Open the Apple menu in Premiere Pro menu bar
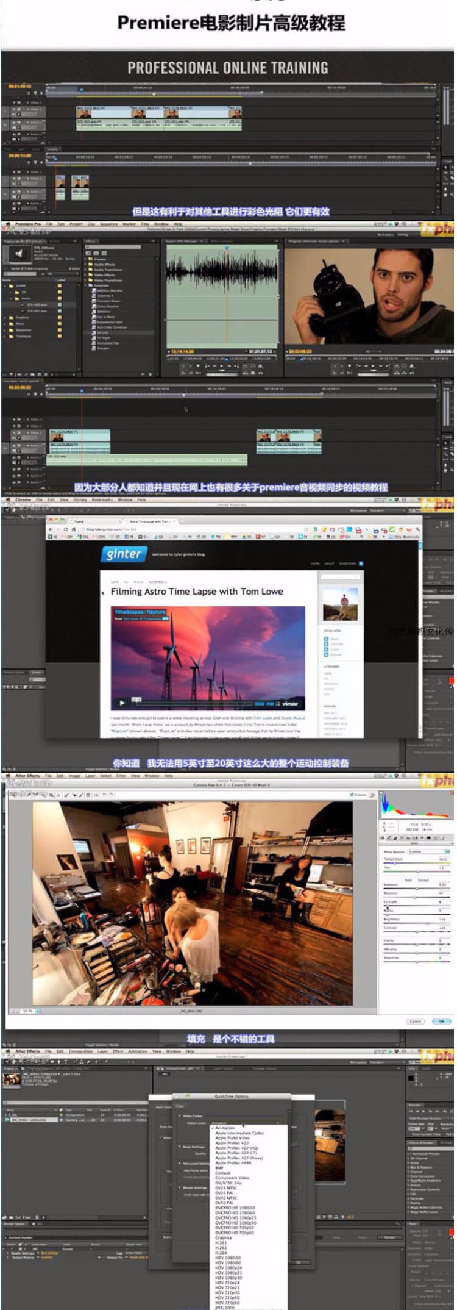Viewport: 457px width, 1310px height. tap(8, 224)
